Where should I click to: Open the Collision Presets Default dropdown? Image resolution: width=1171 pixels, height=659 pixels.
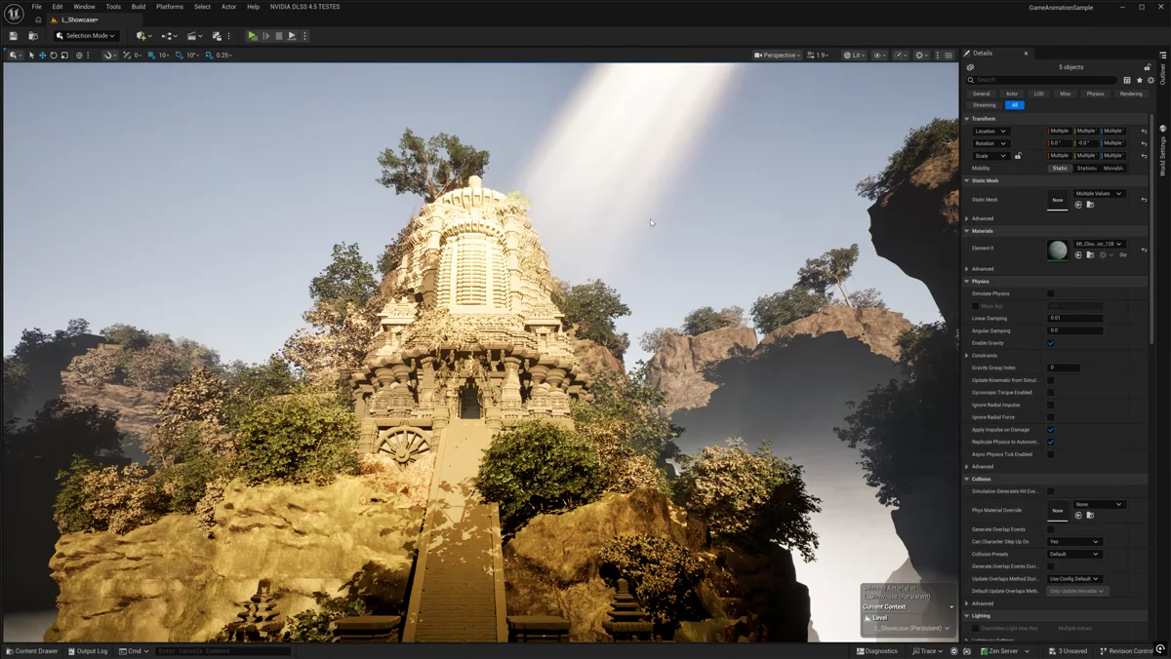coord(1073,554)
